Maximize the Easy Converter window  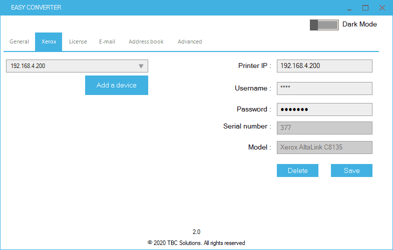pos(365,8)
